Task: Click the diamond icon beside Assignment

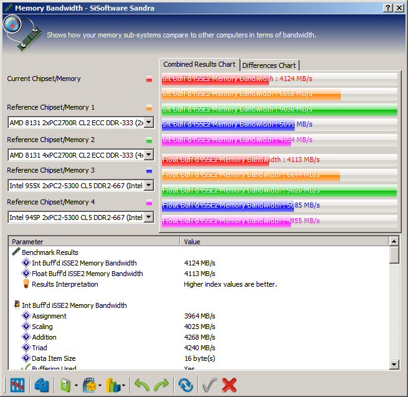Action: (26, 315)
